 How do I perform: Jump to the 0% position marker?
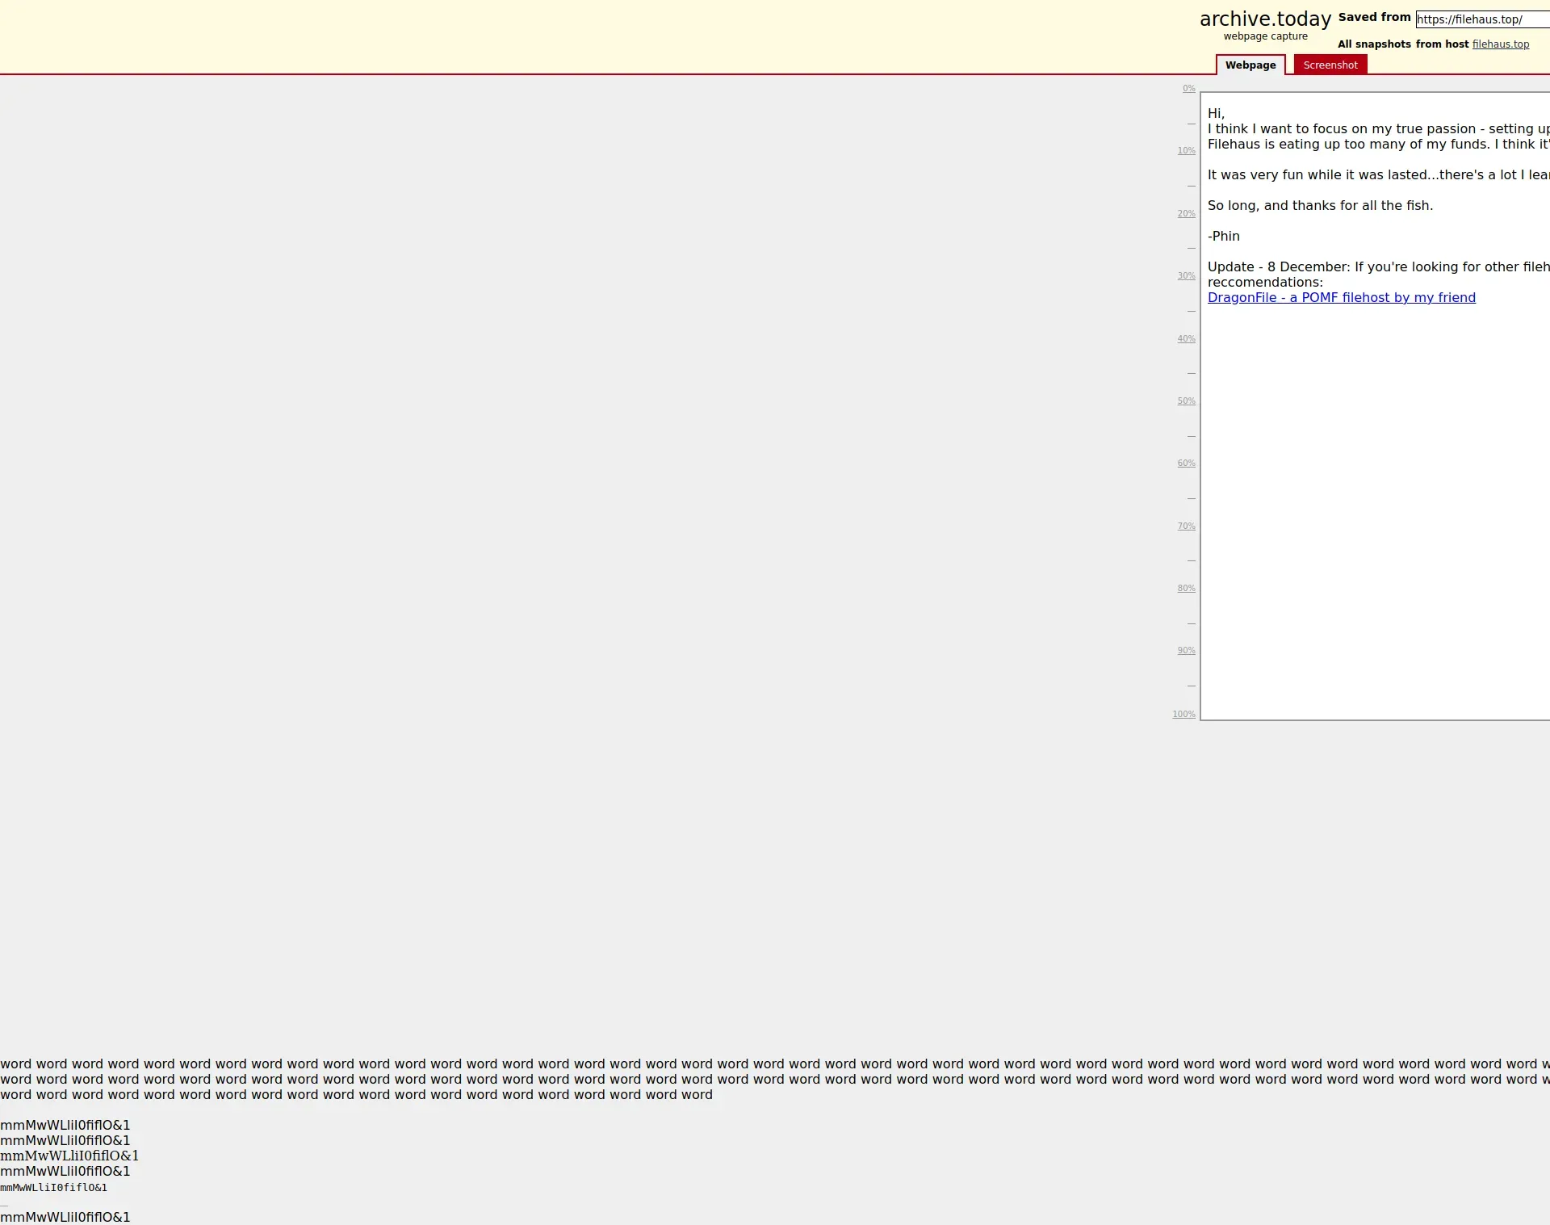click(x=1188, y=89)
